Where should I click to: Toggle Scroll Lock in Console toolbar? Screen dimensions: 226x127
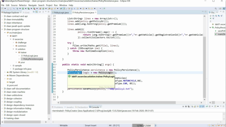pyautogui.click(x=195, y=107)
